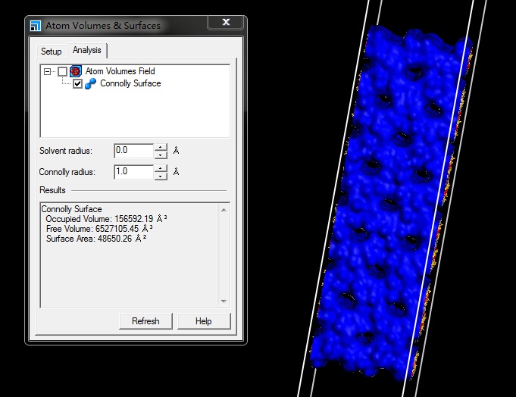Click the Occupied Volume result line
This screenshot has width=516, height=397.
click(x=106, y=219)
